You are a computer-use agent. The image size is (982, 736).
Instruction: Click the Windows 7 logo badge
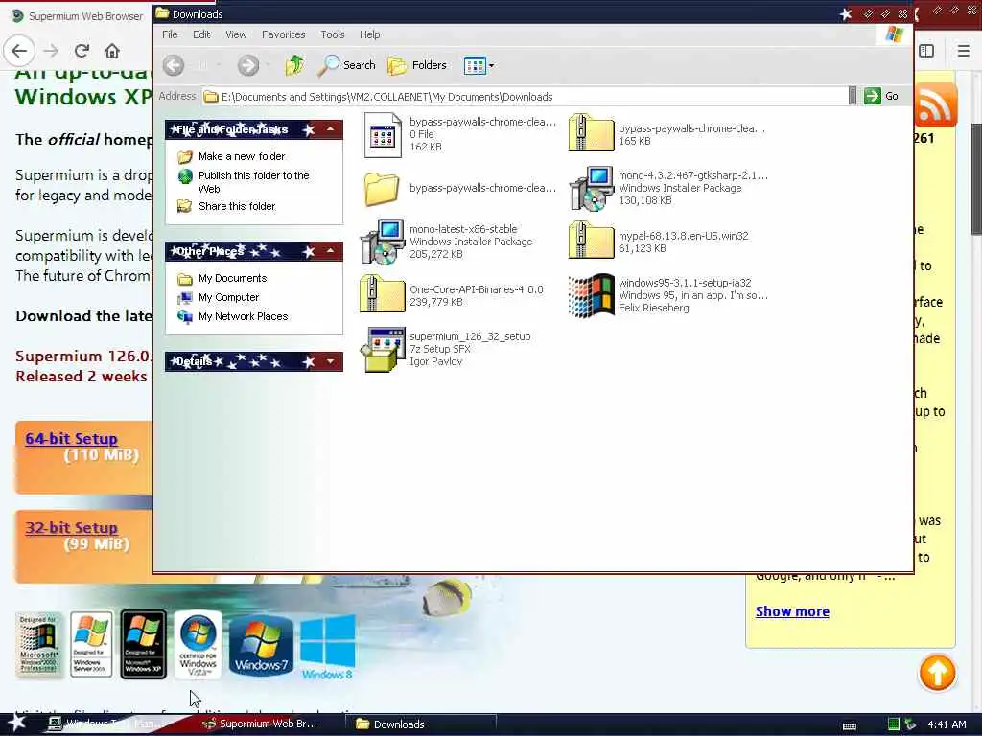coord(261,646)
